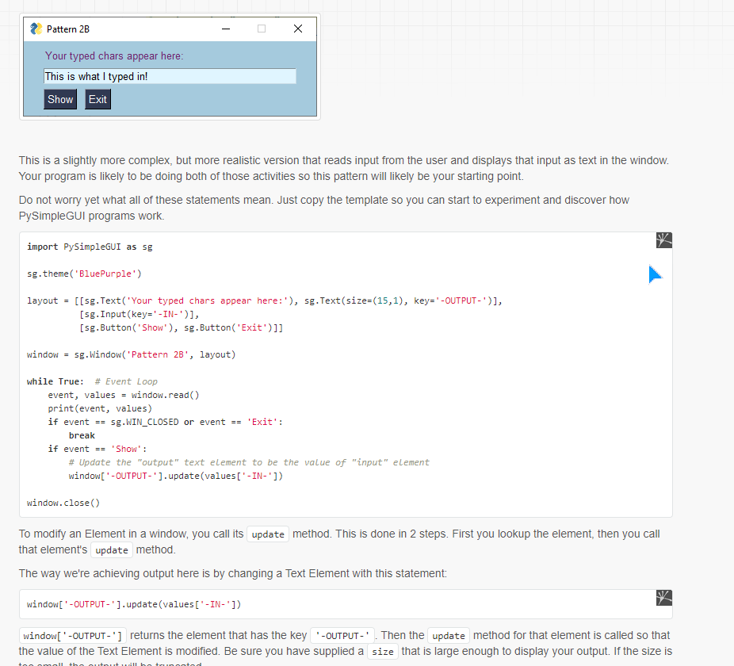Copy the main code template using corner icon

[x=663, y=239]
